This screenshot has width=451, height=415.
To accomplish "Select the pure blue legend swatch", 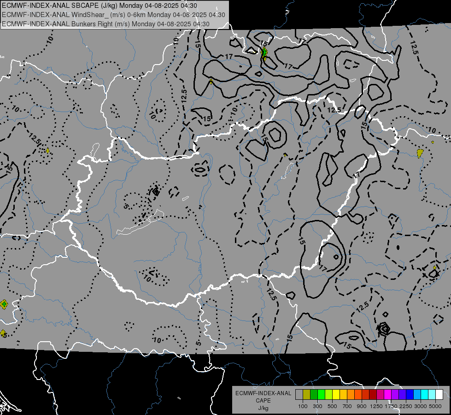I will point(410,395).
